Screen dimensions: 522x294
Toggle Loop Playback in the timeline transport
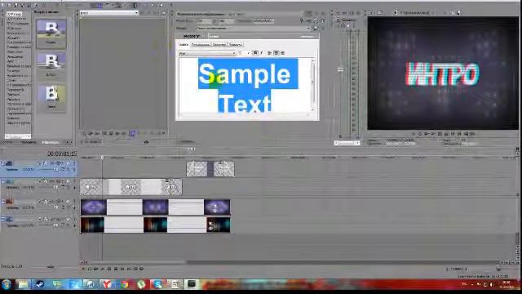[90, 269]
